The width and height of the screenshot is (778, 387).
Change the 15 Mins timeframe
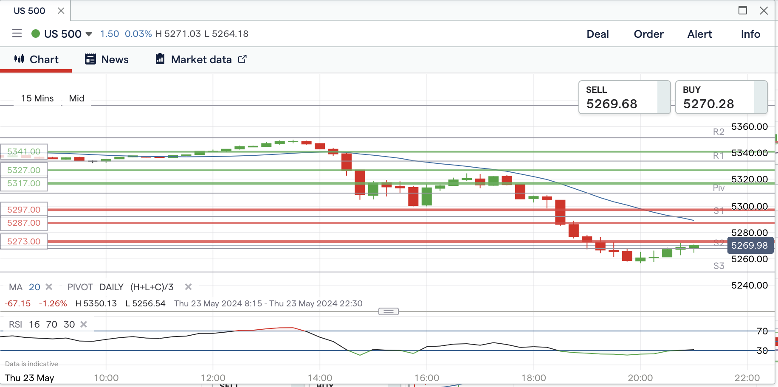37,98
